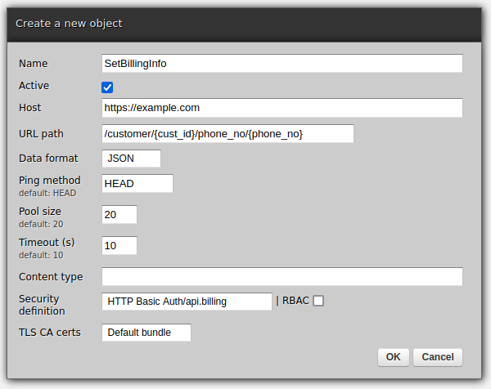
Task: Click the Pool size label
Action: coord(40,211)
